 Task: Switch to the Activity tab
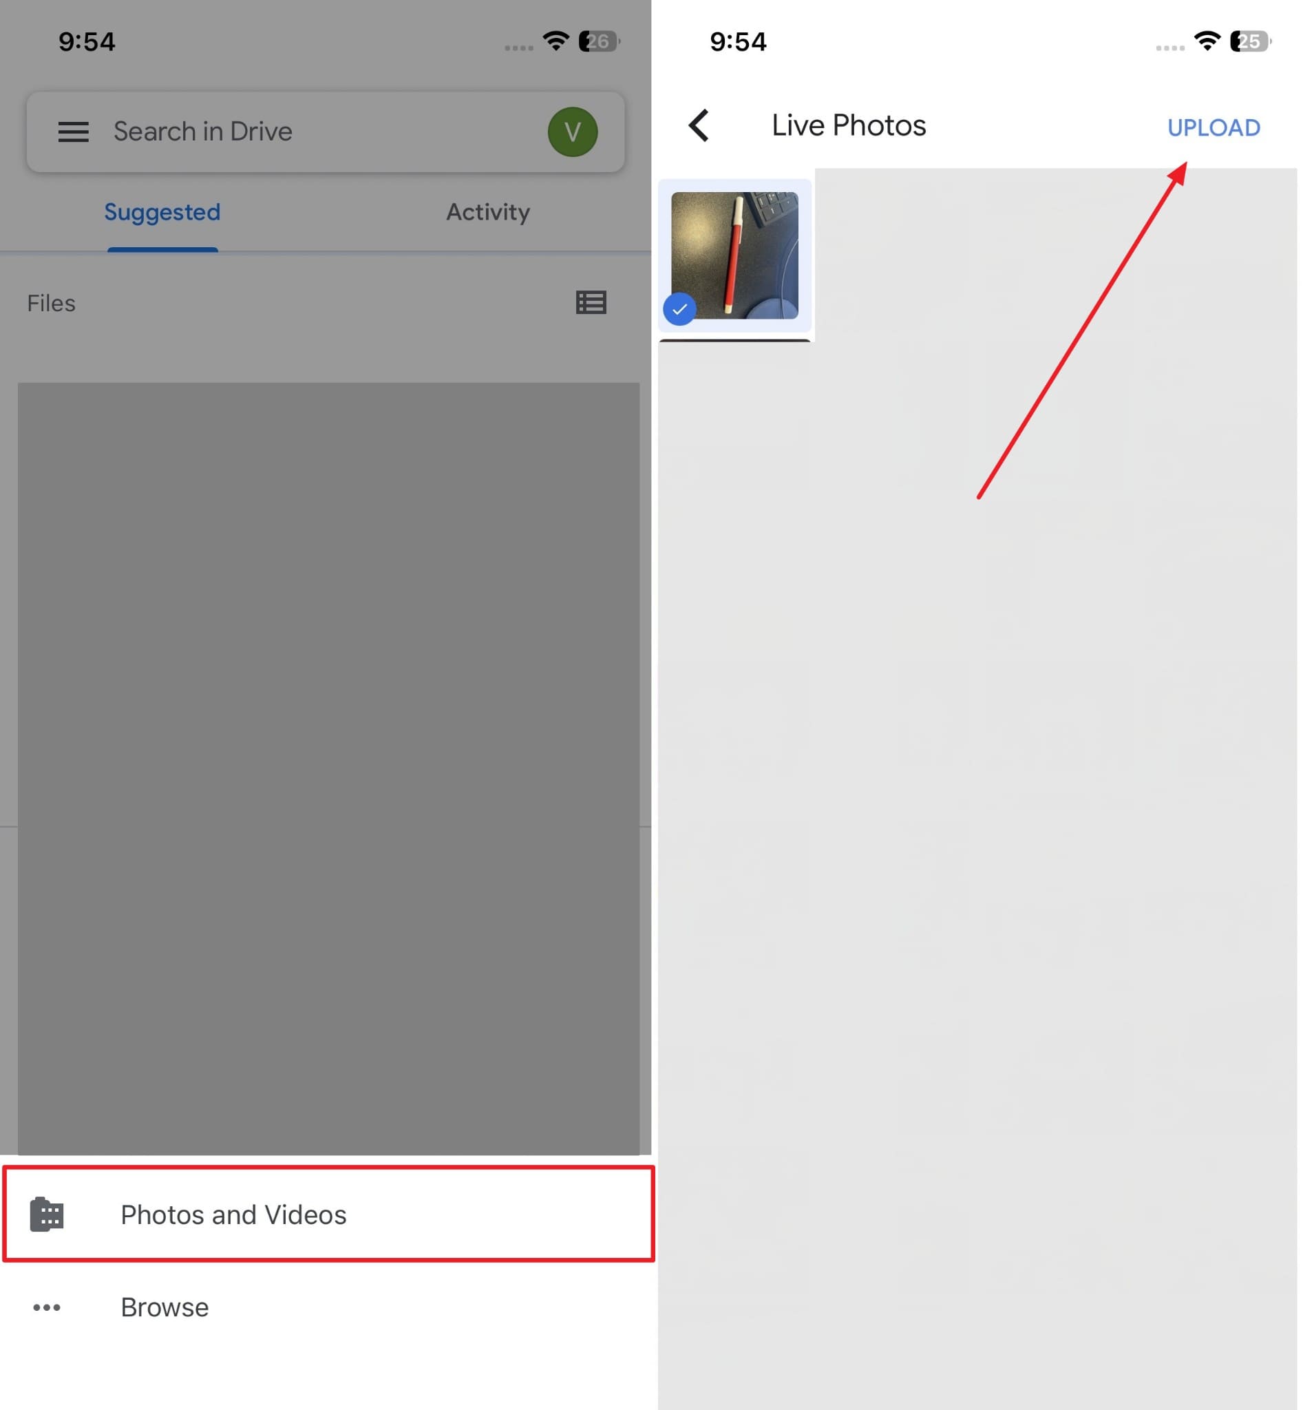[488, 212]
